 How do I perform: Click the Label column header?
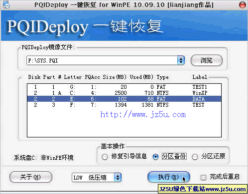[x=200, y=77]
